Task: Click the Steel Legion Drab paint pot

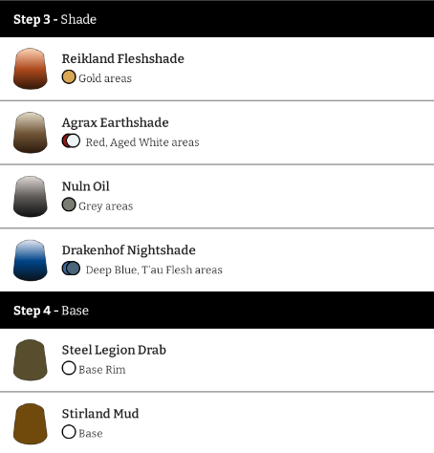Action: coord(31,360)
